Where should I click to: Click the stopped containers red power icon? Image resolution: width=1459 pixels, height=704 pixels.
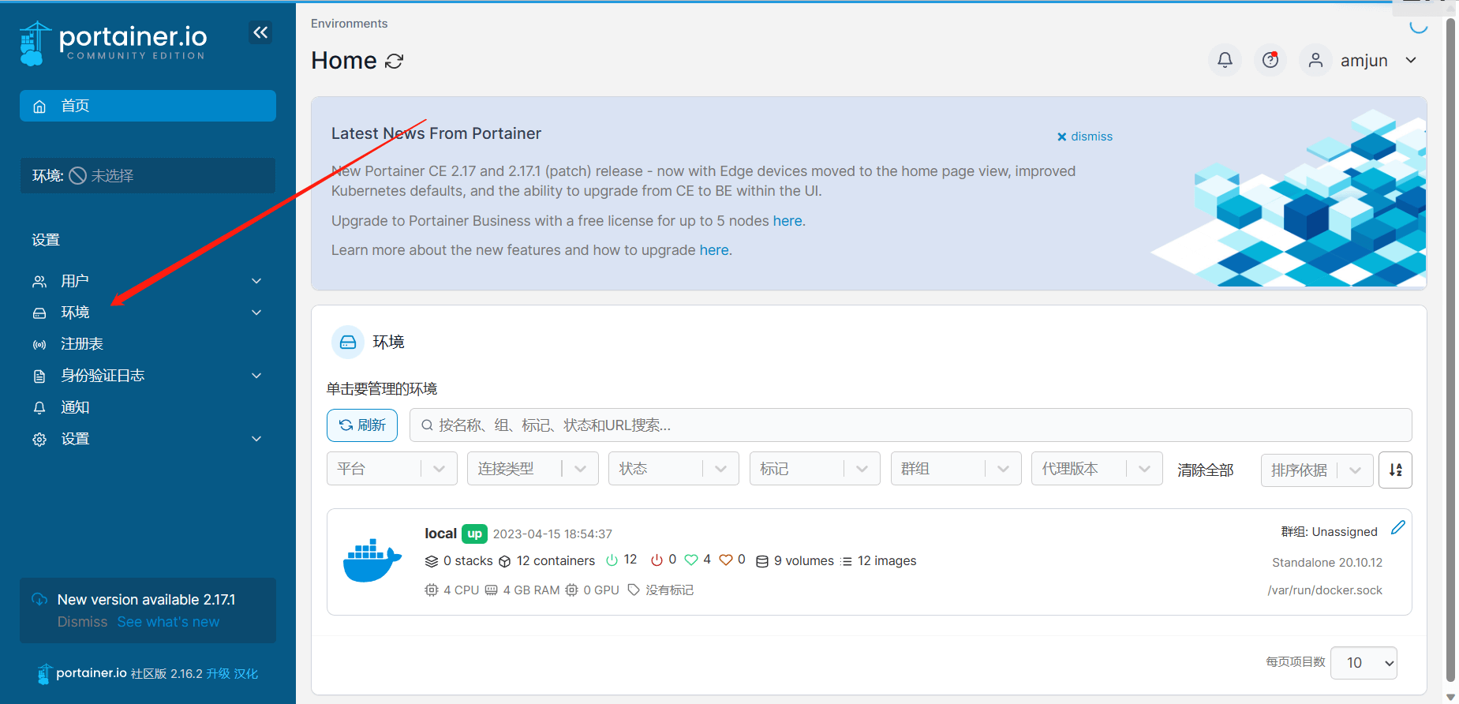point(657,560)
